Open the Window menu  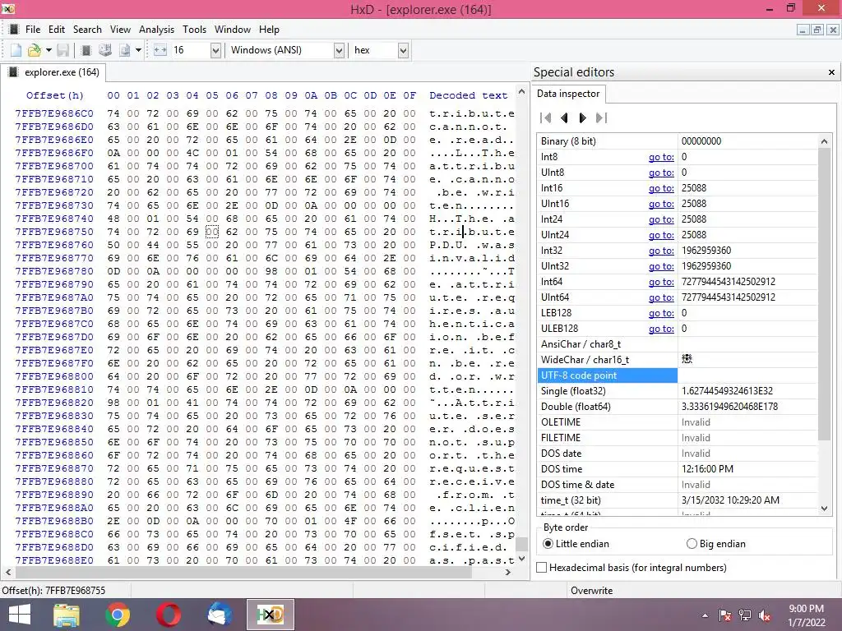[233, 30]
